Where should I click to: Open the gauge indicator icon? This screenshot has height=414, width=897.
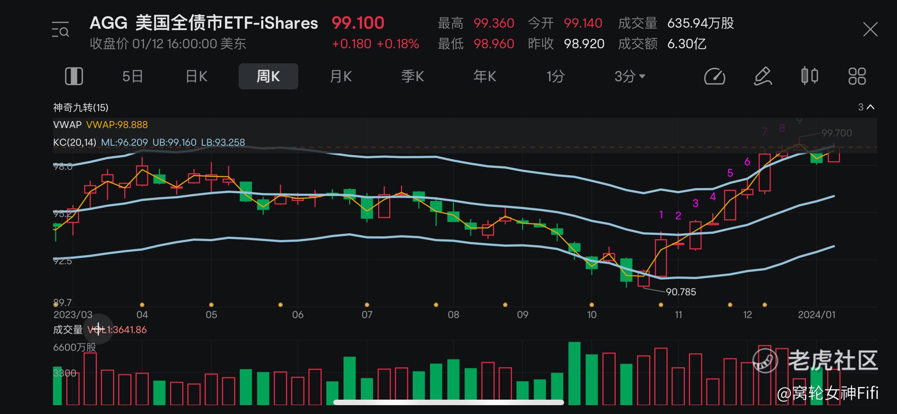[x=715, y=76]
